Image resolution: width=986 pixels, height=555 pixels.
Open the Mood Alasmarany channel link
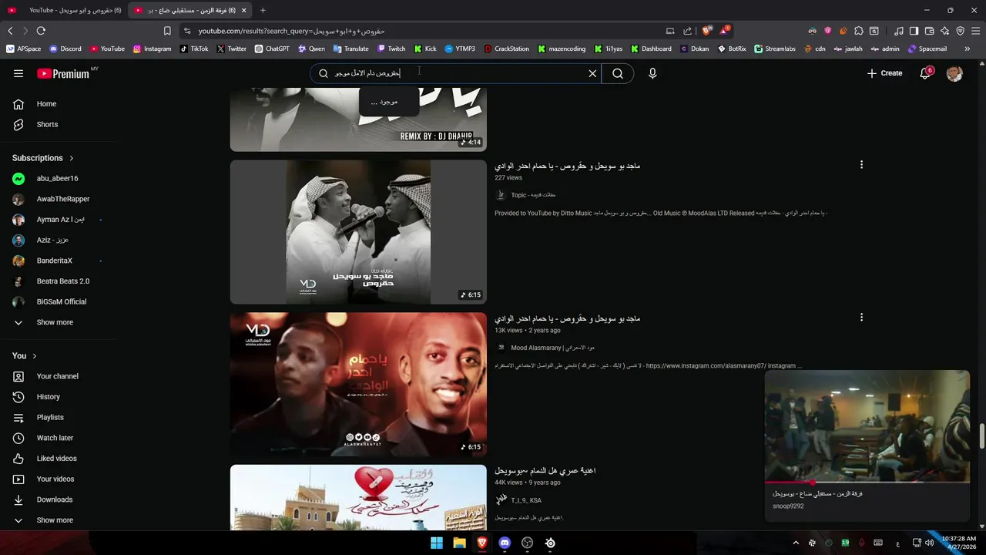[x=552, y=348]
